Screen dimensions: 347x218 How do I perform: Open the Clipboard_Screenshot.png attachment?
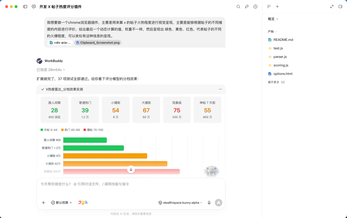click(98, 42)
